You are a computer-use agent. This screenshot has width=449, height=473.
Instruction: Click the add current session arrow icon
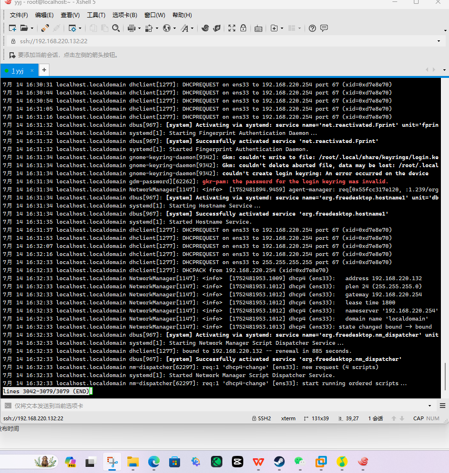click(12, 55)
